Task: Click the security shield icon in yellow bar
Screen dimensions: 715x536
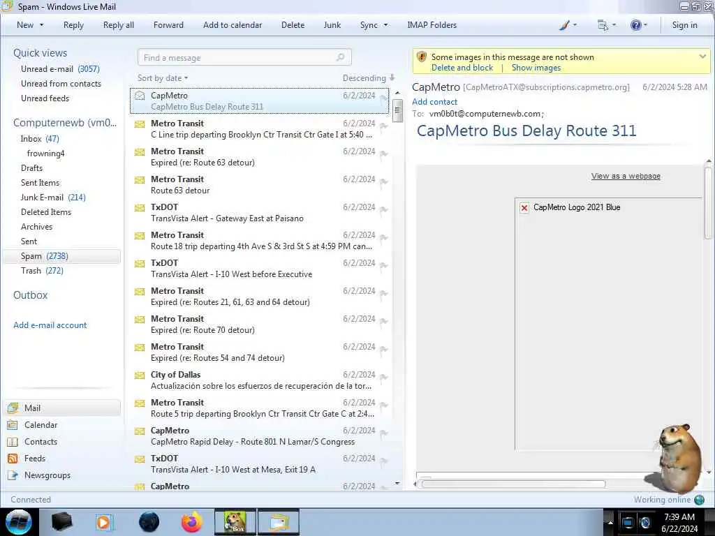Action: (x=422, y=57)
